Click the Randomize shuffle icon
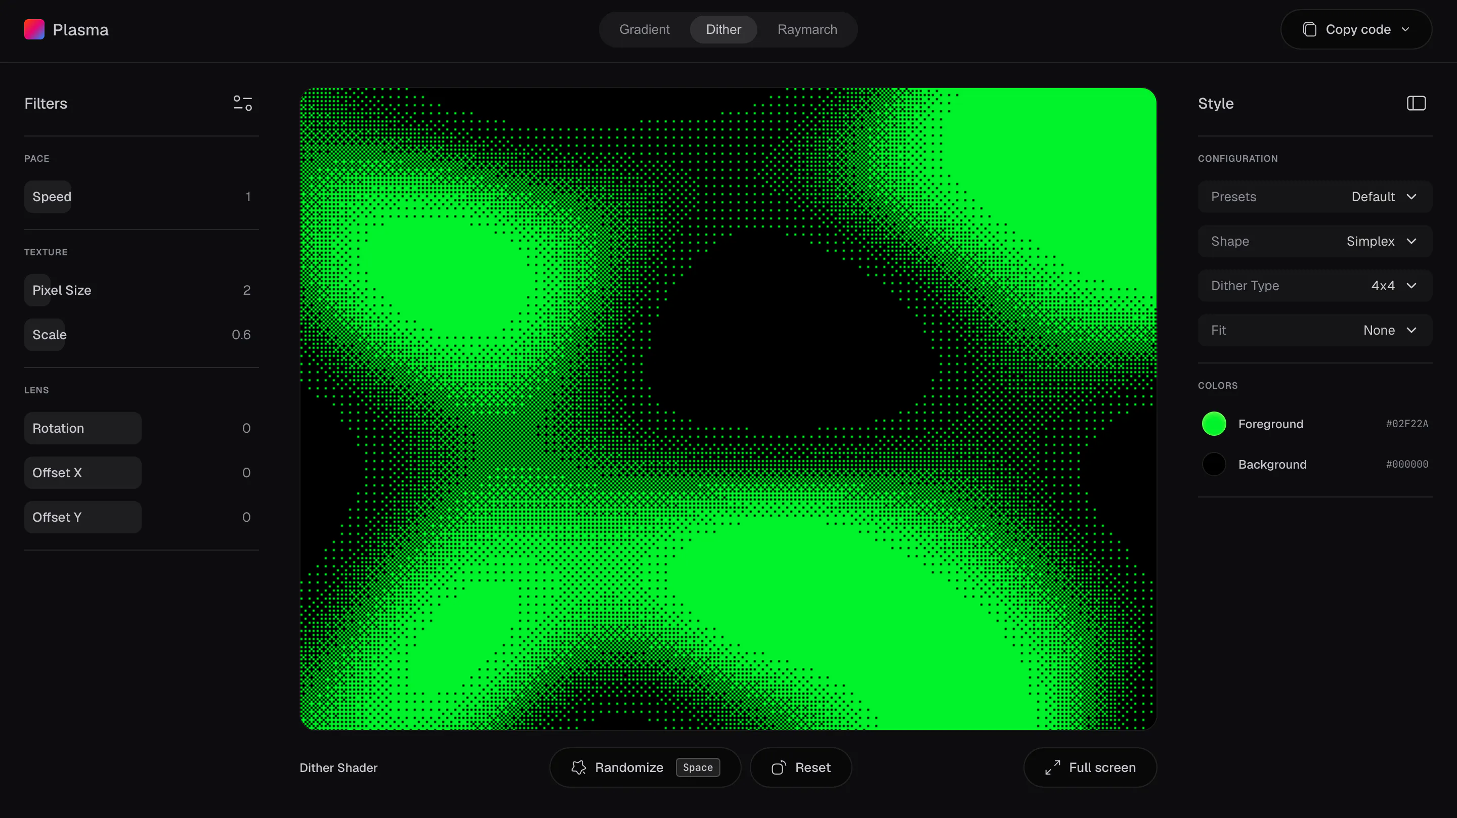Screen dimensions: 1457x818 tap(579, 767)
